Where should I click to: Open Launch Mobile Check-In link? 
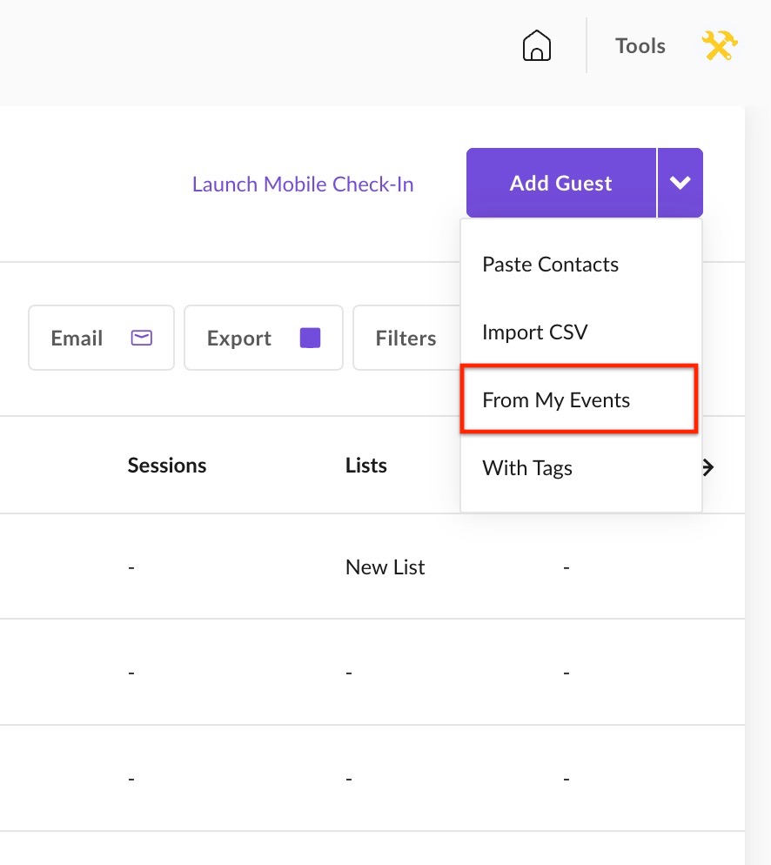click(303, 184)
